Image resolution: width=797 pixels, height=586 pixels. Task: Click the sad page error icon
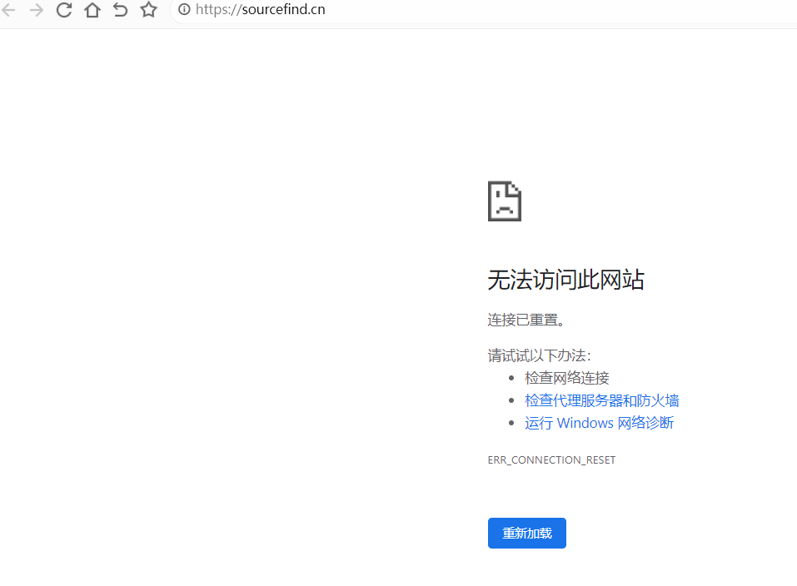pyautogui.click(x=505, y=201)
